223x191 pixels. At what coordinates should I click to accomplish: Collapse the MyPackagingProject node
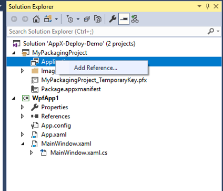click(14, 53)
